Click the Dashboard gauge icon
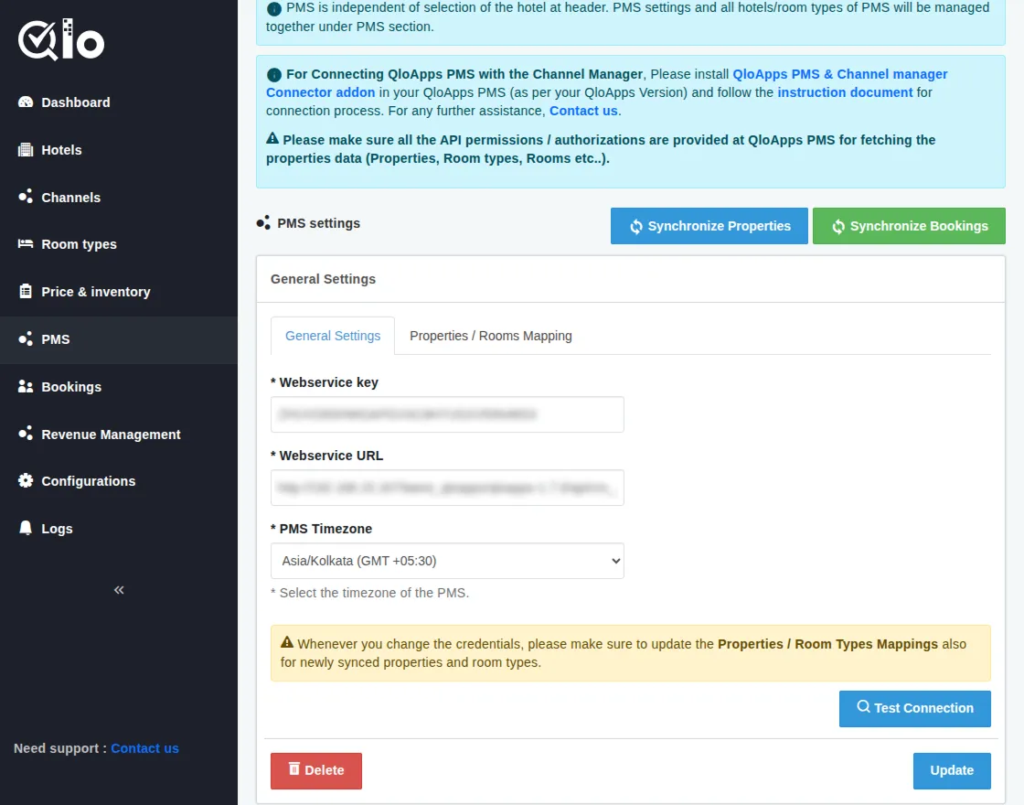 point(26,102)
